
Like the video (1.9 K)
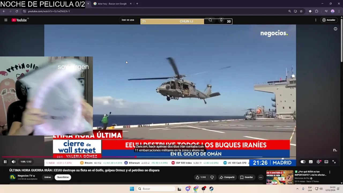[200, 177]
